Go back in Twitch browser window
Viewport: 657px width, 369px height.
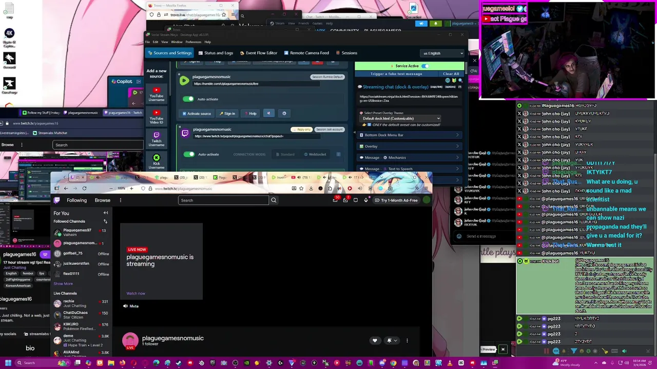click(x=66, y=188)
